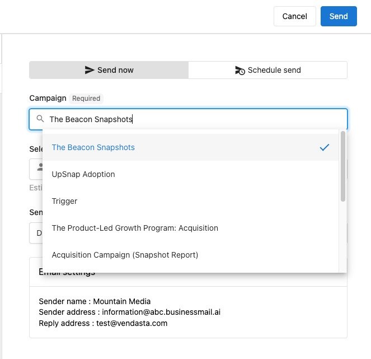Choose The Product-Led Growth Program: Acquisition
Screen dimensions: 371x359
click(x=135, y=228)
